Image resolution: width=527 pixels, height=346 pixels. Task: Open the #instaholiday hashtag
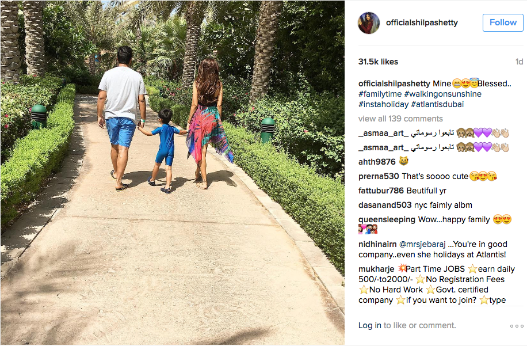[383, 104]
